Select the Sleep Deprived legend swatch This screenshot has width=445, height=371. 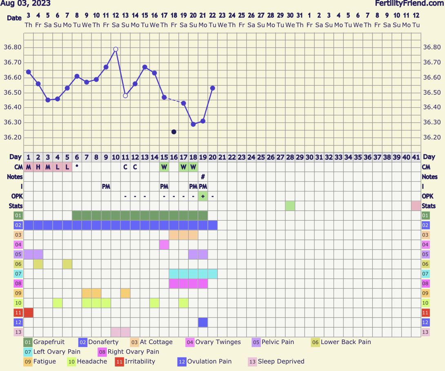tap(253, 362)
